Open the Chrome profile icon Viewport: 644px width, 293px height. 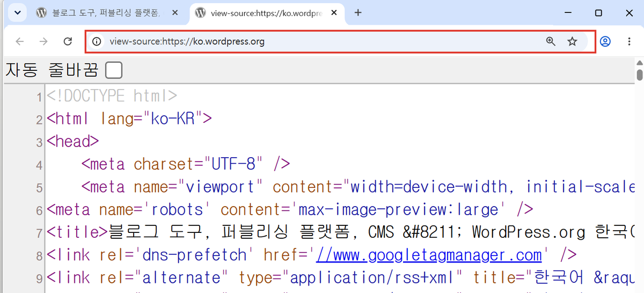(x=605, y=41)
